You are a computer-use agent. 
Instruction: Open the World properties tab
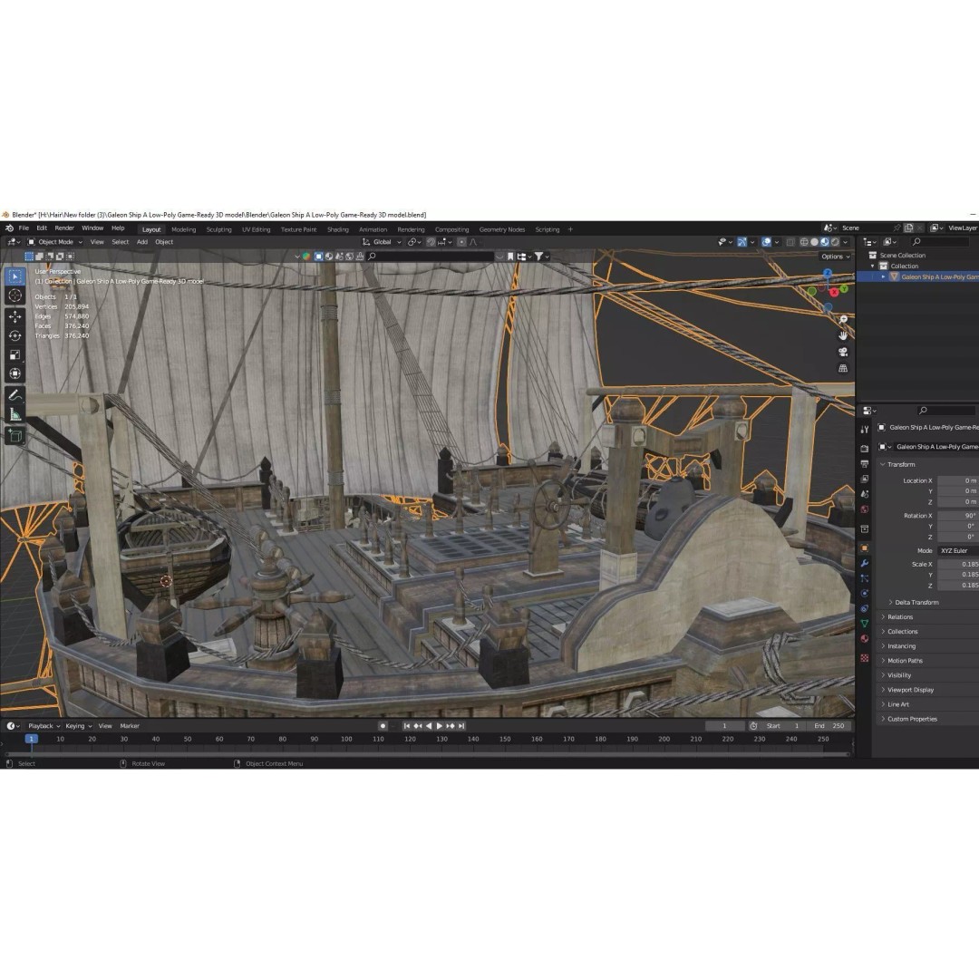point(865,509)
